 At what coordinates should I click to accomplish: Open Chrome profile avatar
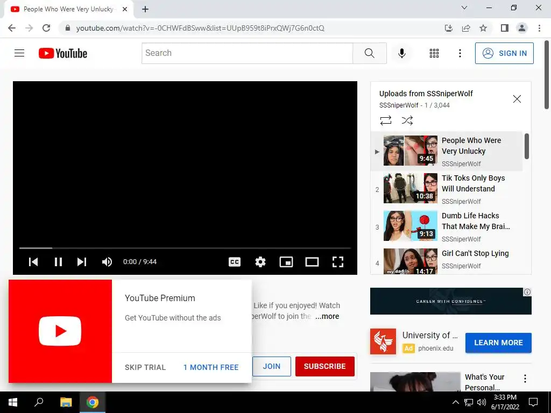point(522,28)
